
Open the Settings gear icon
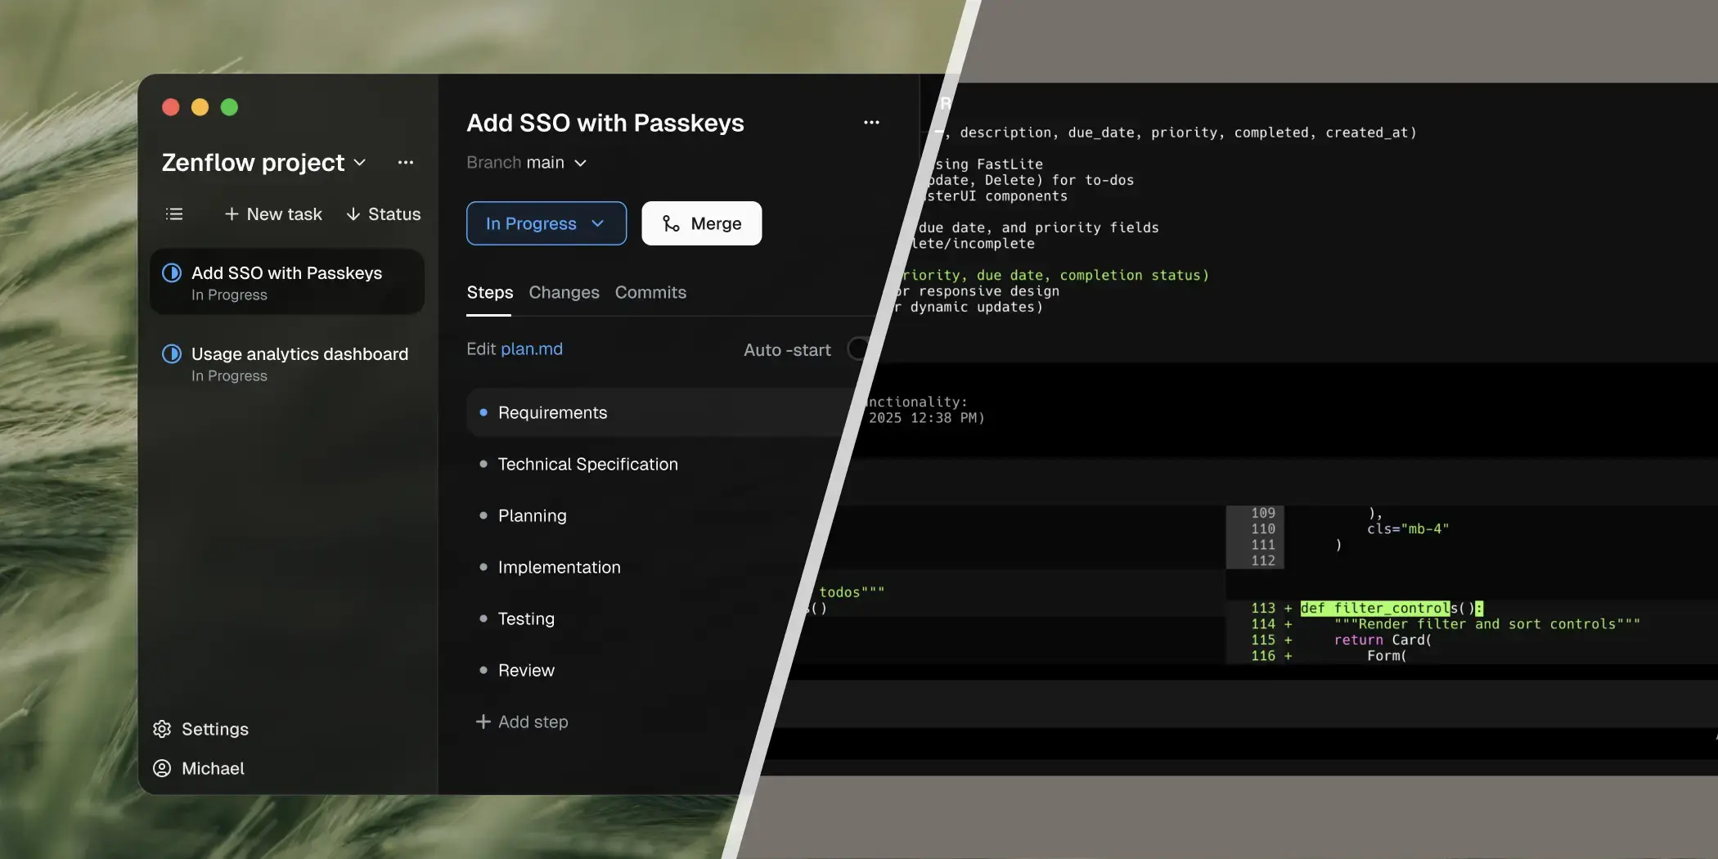click(x=162, y=728)
